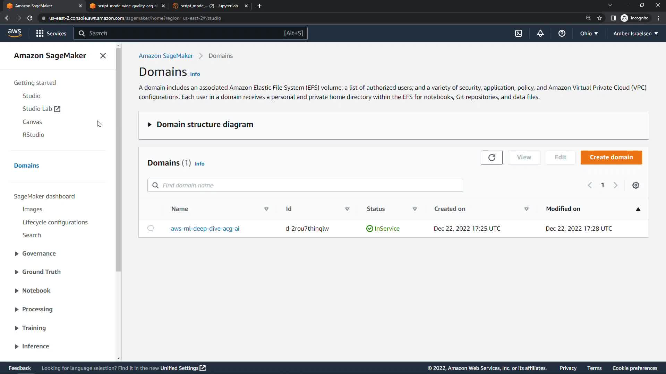Select the aws-ml-deep-dive-acg-ai radio button
This screenshot has width=666, height=374.
pos(150,228)
